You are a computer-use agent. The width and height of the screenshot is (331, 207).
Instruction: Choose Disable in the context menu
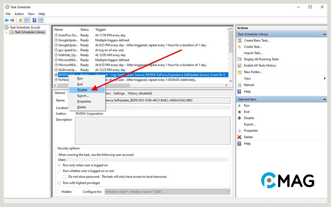(87, 90)
